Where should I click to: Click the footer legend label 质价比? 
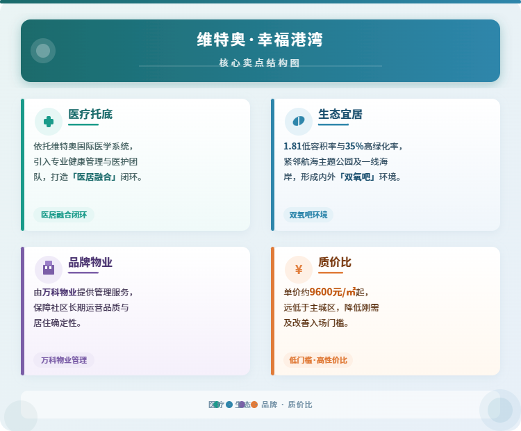[300, 405]
